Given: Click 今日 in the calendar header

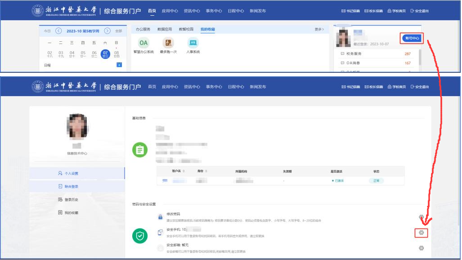Looking at the screenshot, I should pos(47,31).
